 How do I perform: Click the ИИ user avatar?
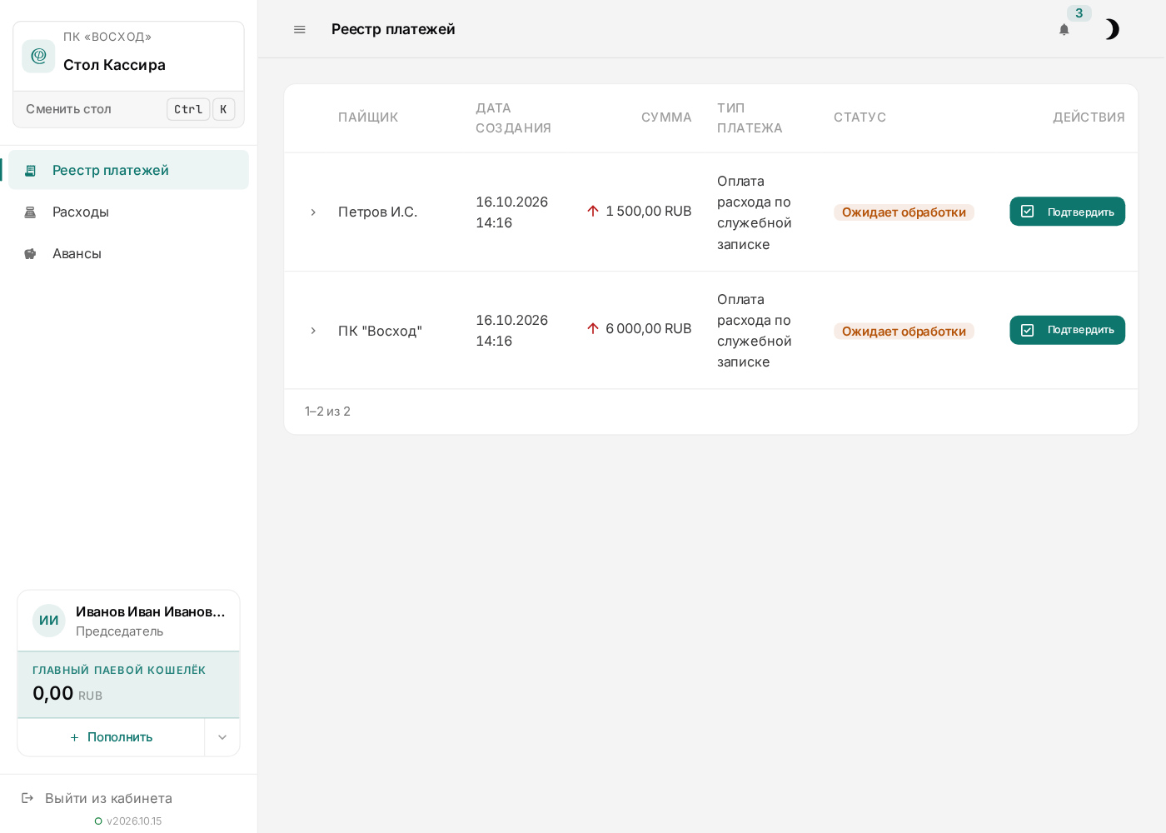point(49,621)
